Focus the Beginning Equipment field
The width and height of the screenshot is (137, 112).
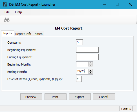tap(87, 50)
